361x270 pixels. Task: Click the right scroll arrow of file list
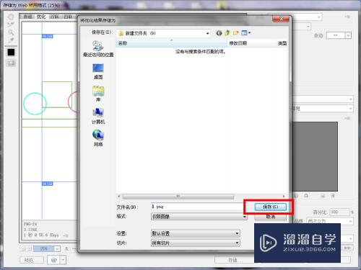(x=284, y=197)
